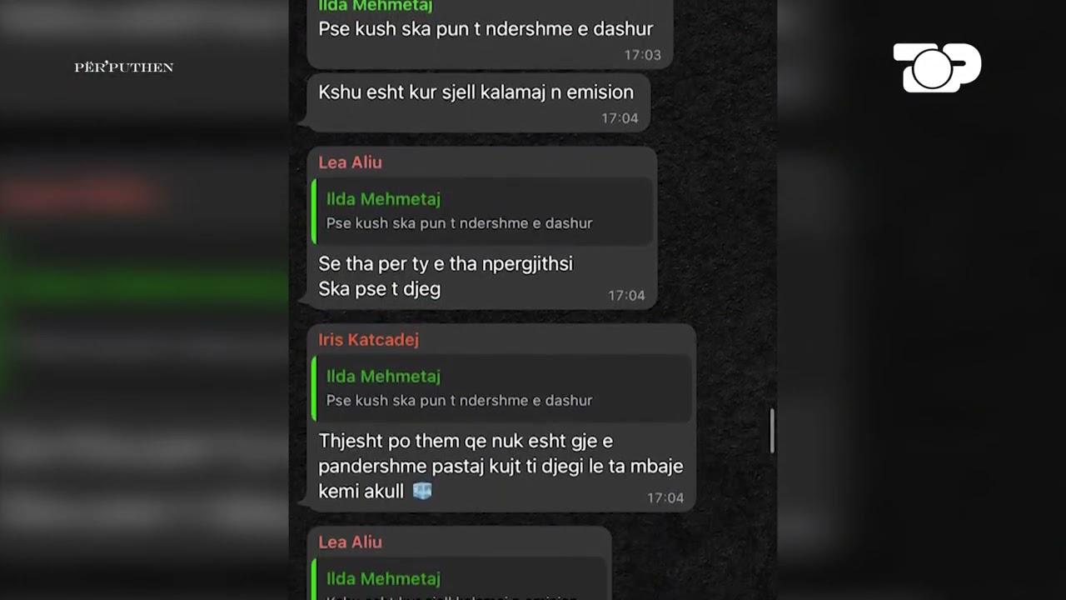Jump to quoted message in Lea Aliu's 17:04 reply
Viewport: 1066px width, 600px height.
(481, 210)
